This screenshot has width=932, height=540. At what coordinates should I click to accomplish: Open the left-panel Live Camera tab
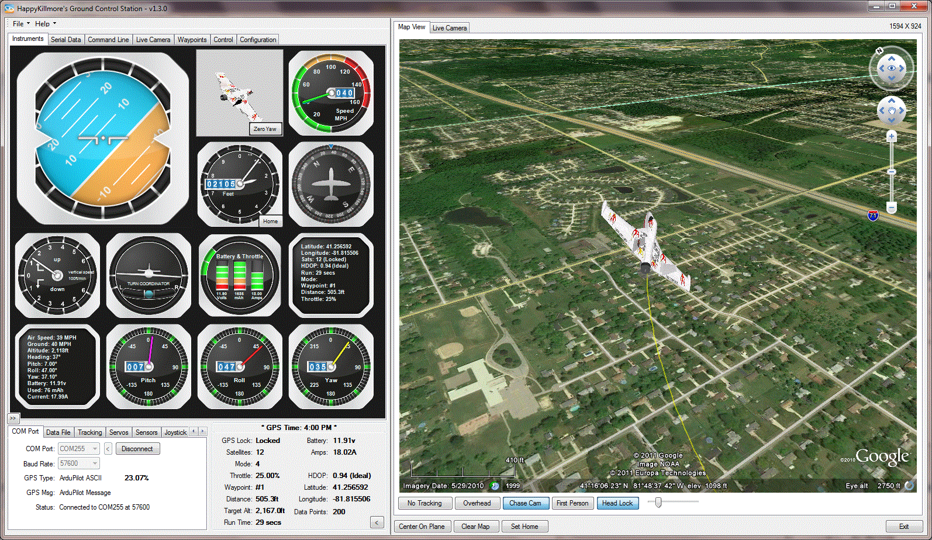[153, 40]
